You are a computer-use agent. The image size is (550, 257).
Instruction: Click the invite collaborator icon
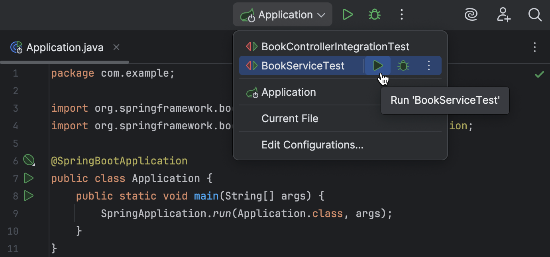(504, 15)
